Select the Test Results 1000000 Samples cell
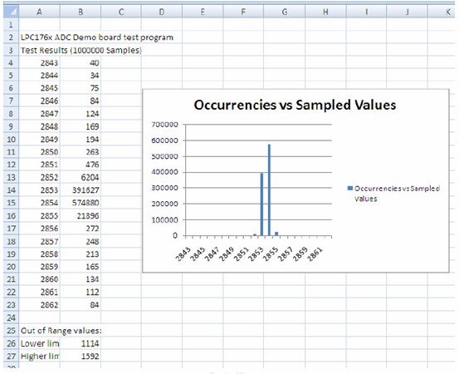 pyautogui.click(x=39, y=50)
